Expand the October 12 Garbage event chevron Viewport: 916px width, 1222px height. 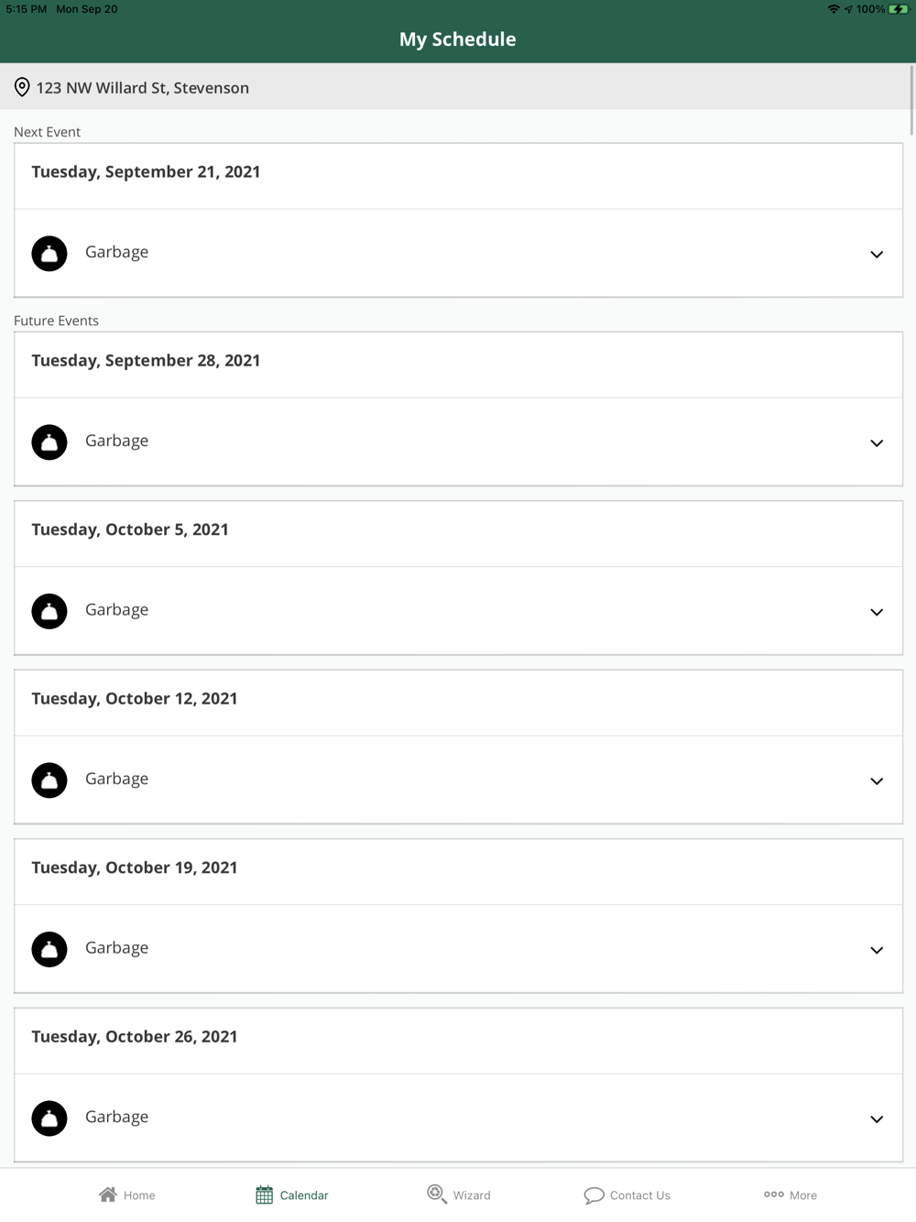[877, 781]
